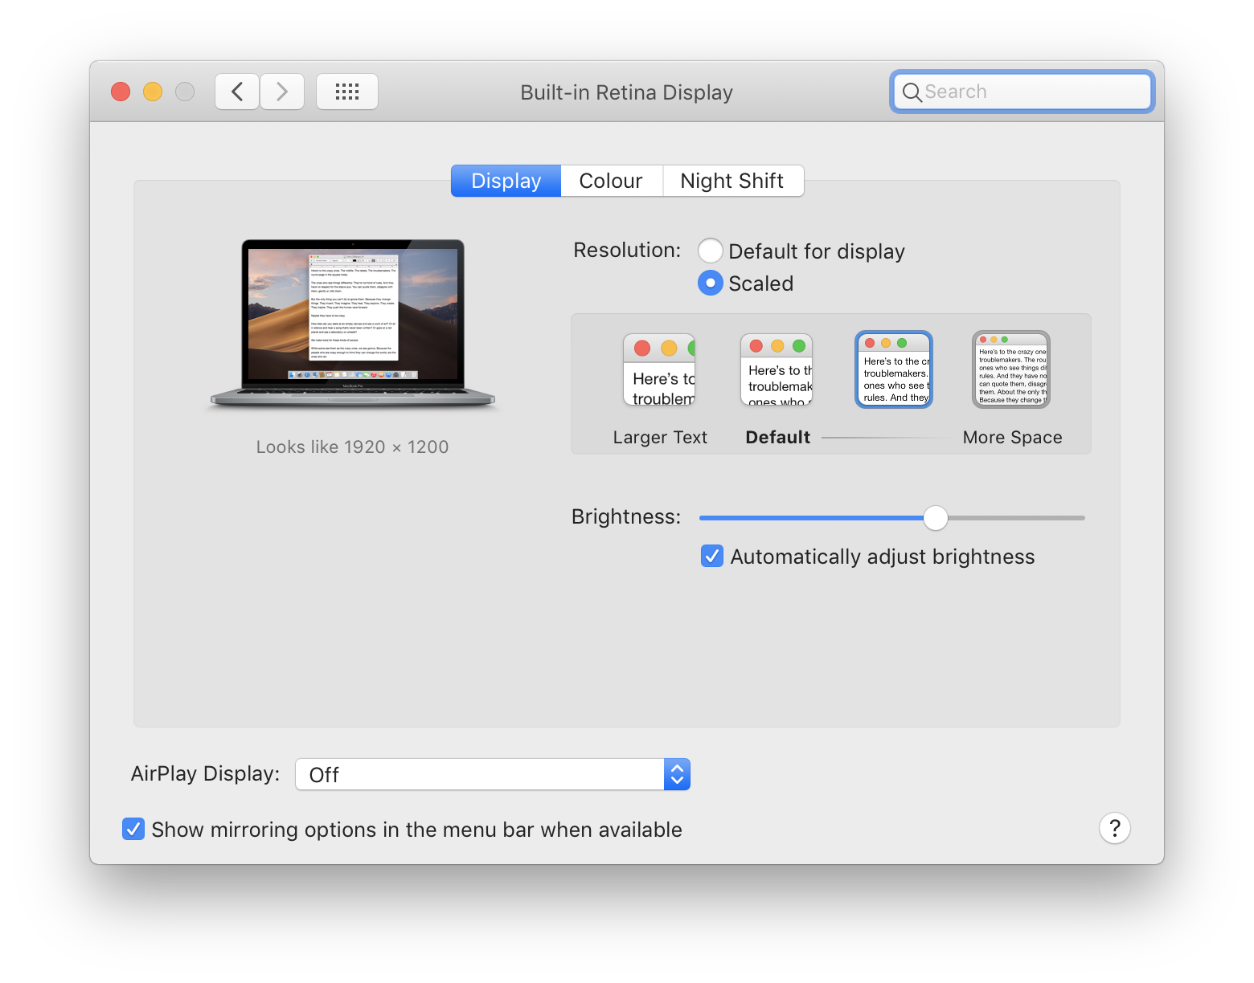This screenshot has height=983, width=1254.
Task: Switch to the Display tab
Action: point(506,181)
